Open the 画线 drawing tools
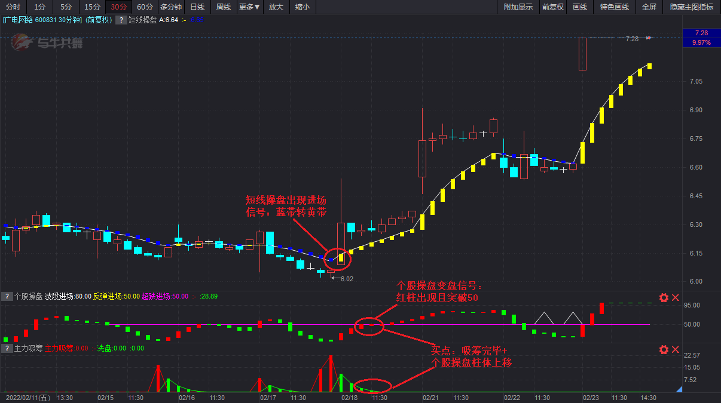This screenshot has height=403, width=721. click(580, 7)
